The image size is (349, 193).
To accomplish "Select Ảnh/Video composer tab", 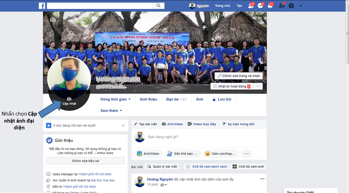I will (x=172, y=124).
